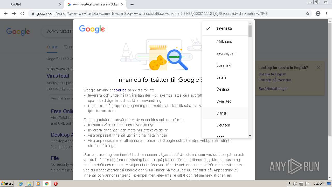Select Deutsch language option
332x187 pixels.
pos(225,125)
